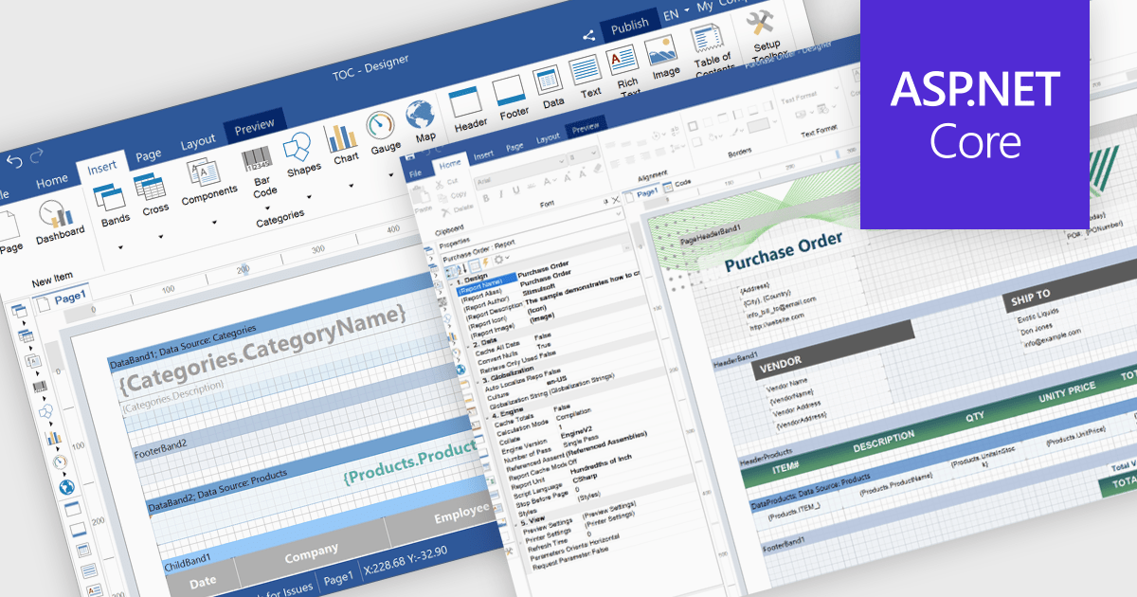The height and width of the screenshot is (597, 1137).
Task: Insert an Image component
Action: point(663,56)
